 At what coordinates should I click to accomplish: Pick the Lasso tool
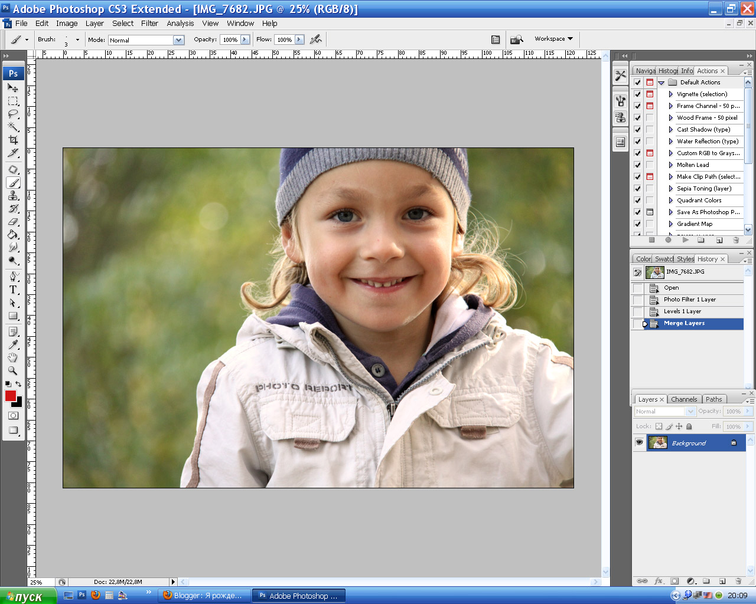(13, 114)
